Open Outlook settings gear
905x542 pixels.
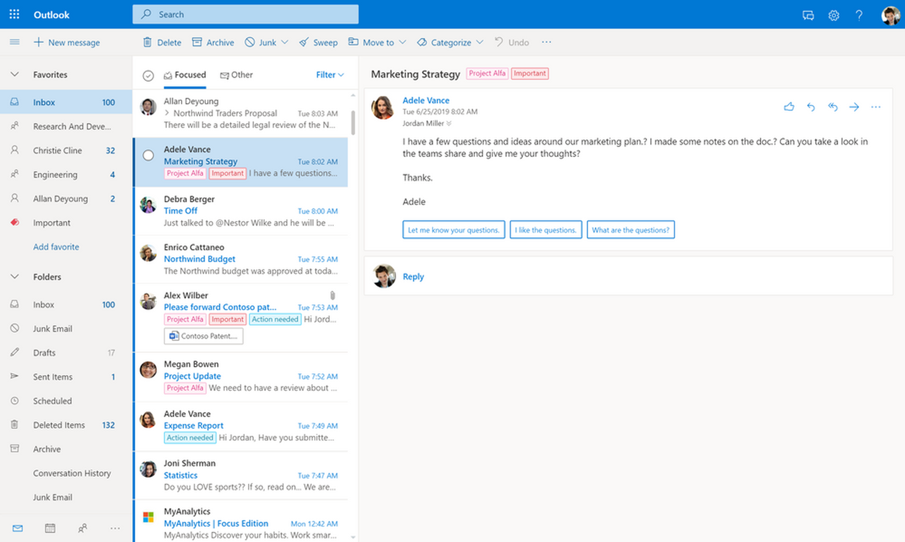click(x=833, y=15)
